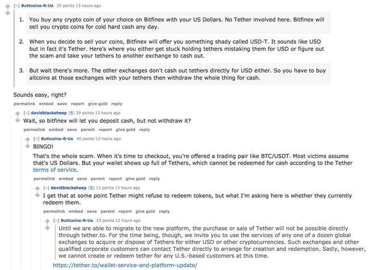Collapse the 33-point top comment thread
369x270 pixels.
click(x=16, y=6)
